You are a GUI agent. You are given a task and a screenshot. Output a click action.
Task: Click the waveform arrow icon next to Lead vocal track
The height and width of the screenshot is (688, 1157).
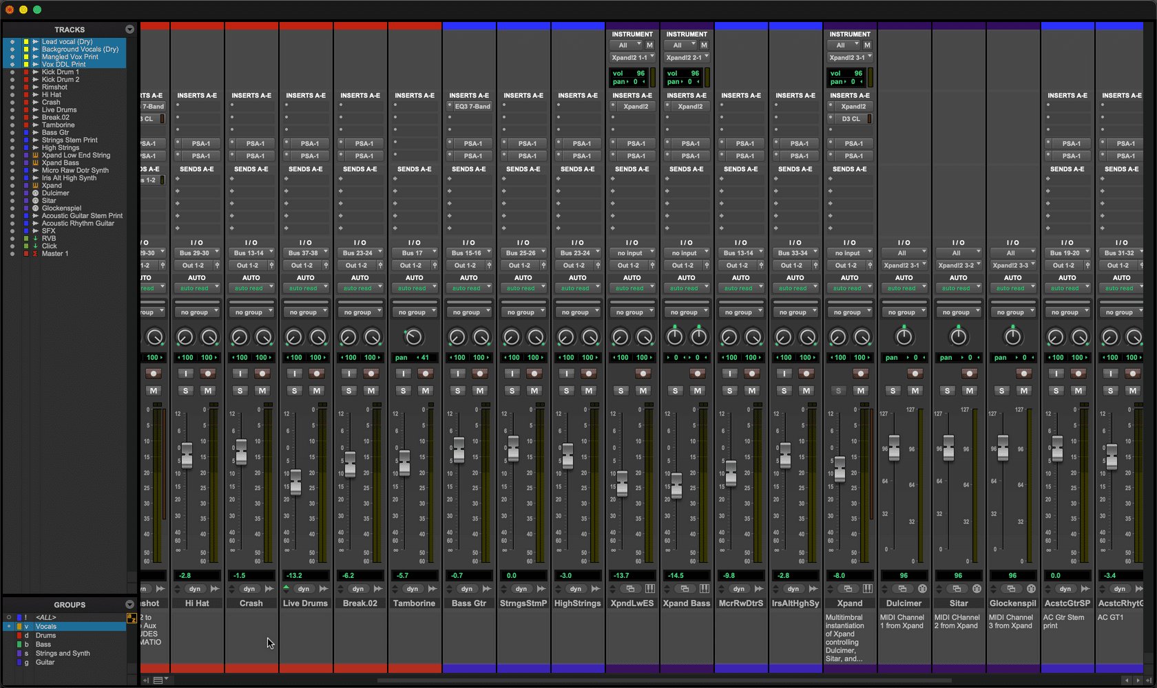(35, 41)
